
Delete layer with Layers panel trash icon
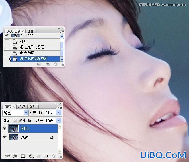point(54,156)
